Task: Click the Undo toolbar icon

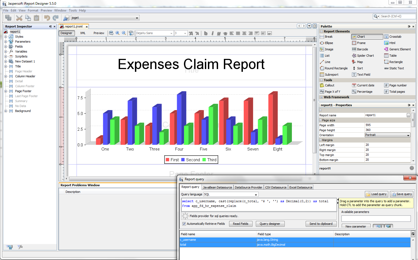Action: click(47, 18)
